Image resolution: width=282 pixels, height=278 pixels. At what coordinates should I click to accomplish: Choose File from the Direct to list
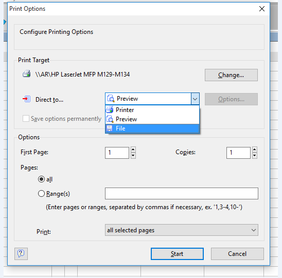coord(152,128)
